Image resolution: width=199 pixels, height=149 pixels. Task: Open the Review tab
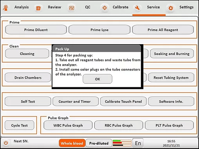54,7
